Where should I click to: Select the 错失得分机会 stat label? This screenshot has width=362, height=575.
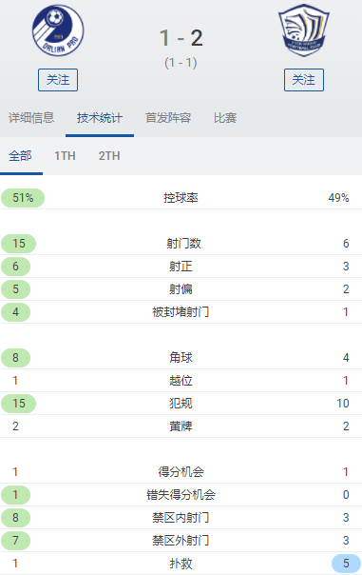click(181, 495)
